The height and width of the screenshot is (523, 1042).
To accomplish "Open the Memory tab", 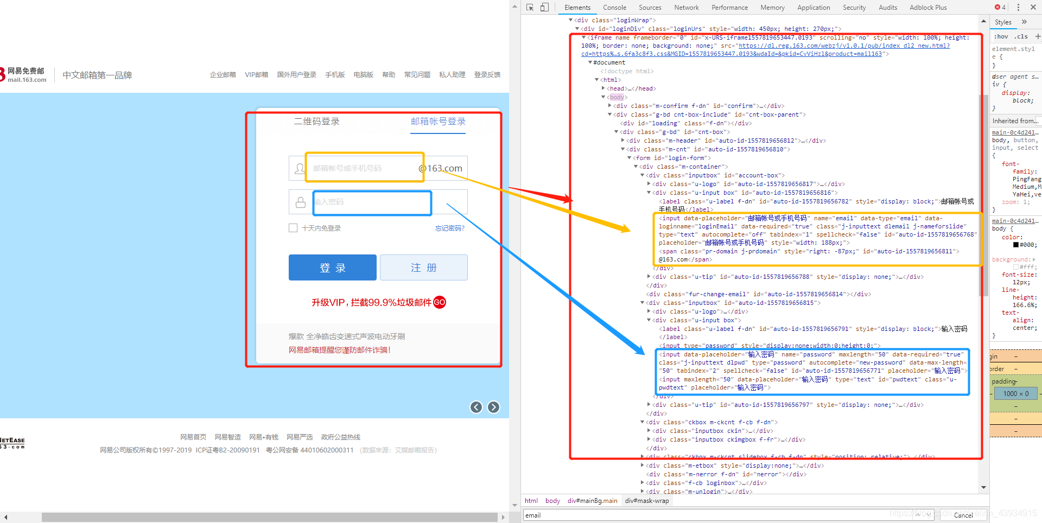I will (x=773, y=8).
